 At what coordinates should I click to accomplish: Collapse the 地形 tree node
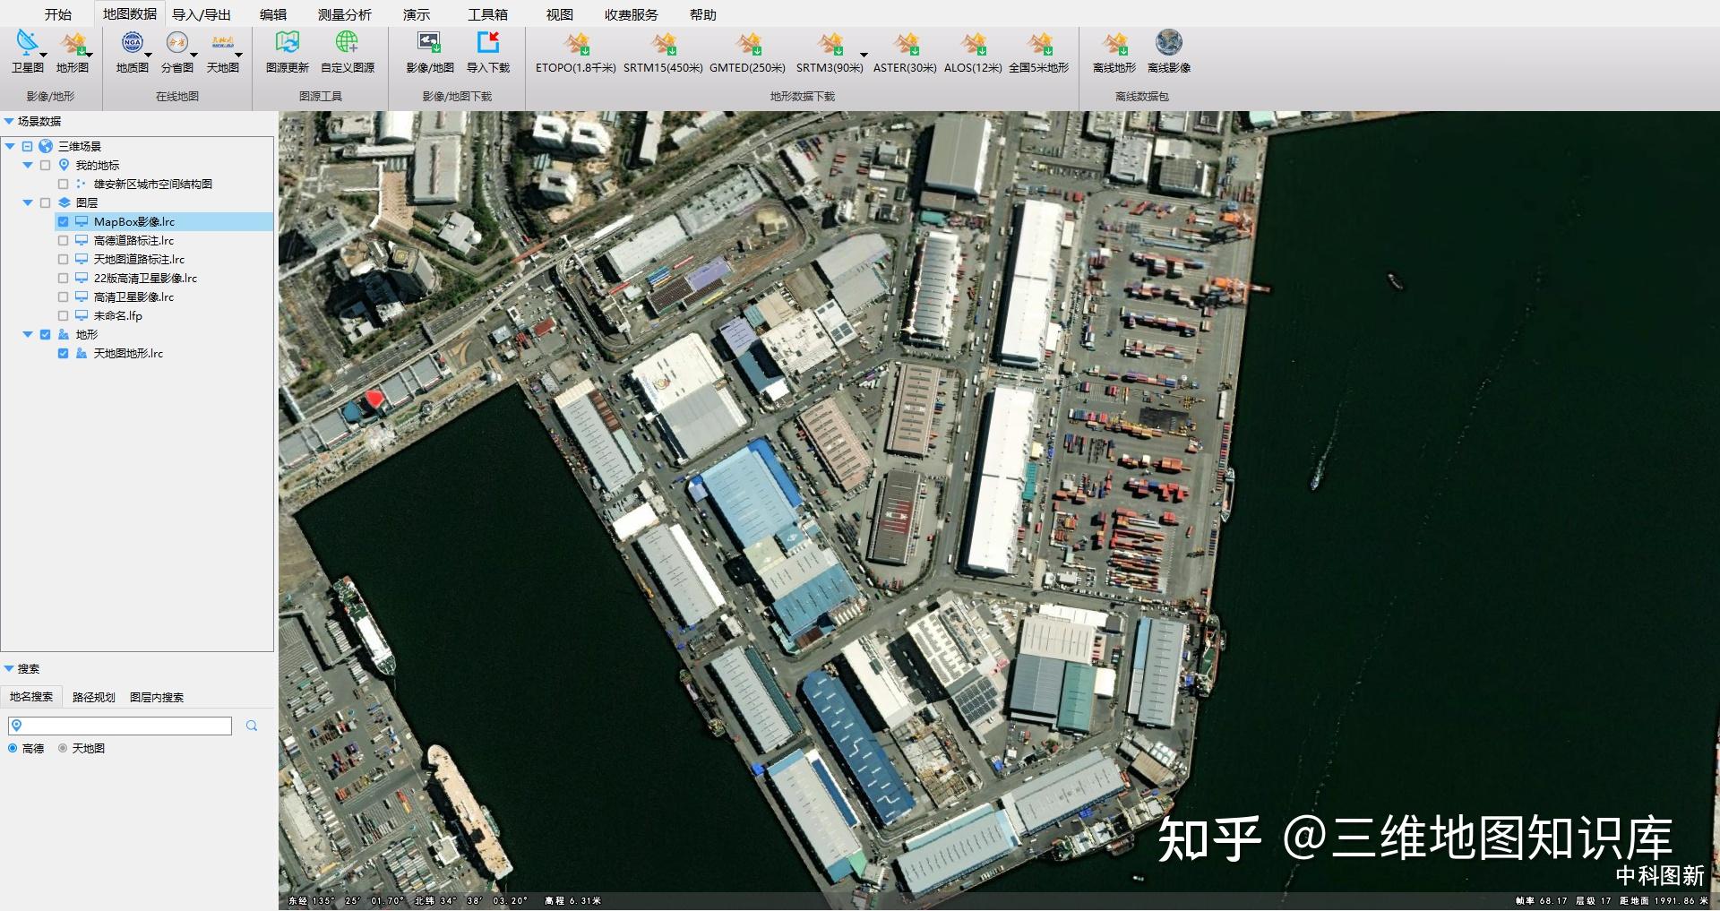point(28,335)
